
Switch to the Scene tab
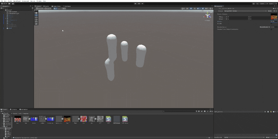pyautogui.click(x=38, y=6)
